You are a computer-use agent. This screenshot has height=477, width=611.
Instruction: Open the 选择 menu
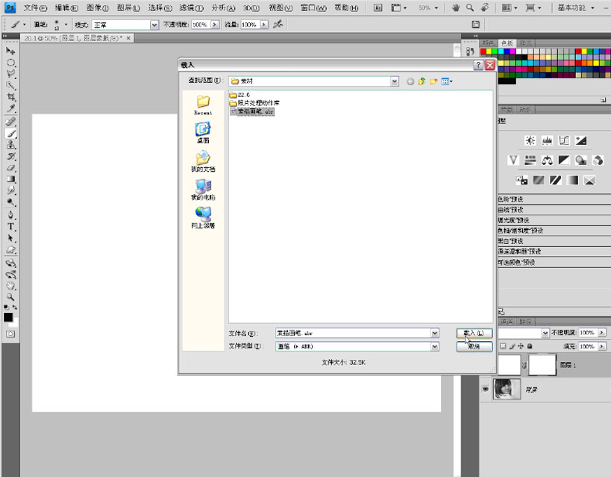pos(160,7)
